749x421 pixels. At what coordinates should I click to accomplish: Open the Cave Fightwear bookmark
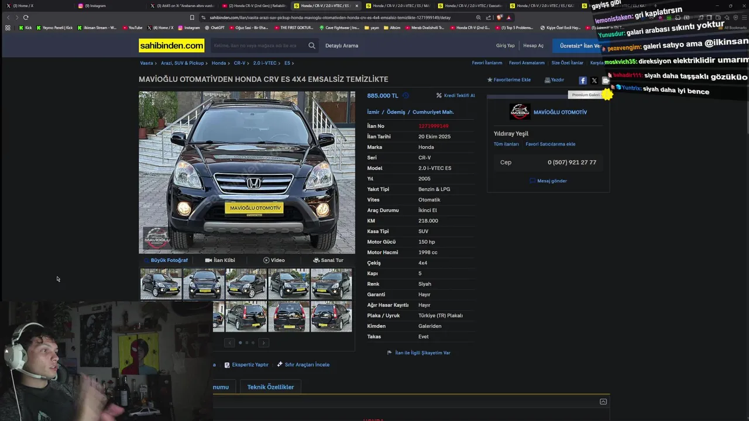[339, 27]
